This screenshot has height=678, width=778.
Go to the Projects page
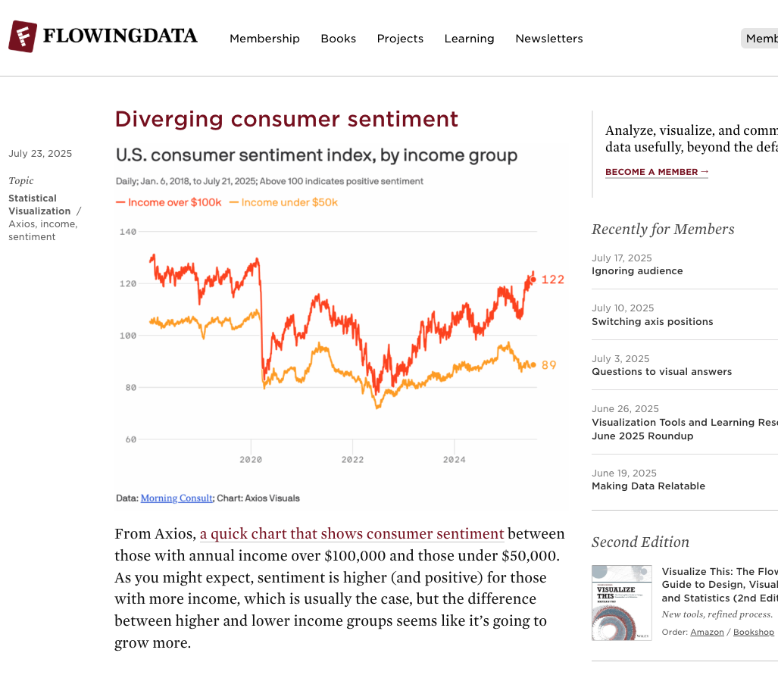[x=400, y=39]
